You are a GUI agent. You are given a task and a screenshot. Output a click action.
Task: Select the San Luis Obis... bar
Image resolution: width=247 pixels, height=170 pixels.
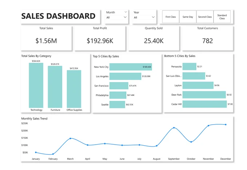[x=194, y=76]
